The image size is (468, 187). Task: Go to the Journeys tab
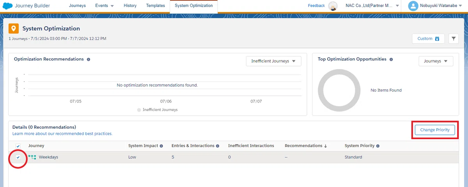point(77,6)
